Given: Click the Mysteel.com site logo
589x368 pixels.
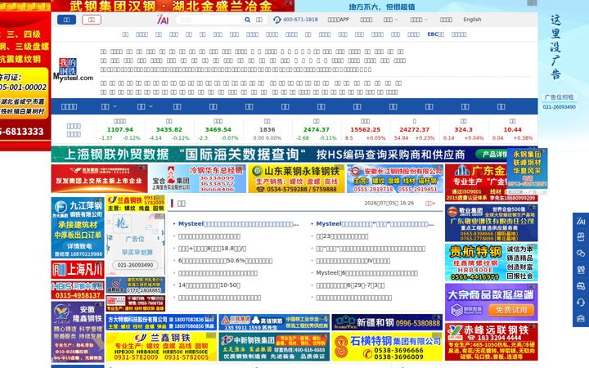Looking at the screenshot, I should tap(73, 70).
